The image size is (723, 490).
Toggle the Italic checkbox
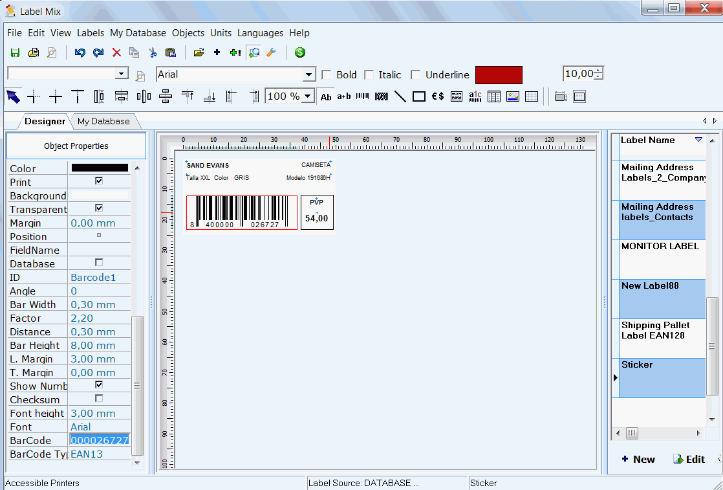click(x=369, y=74)
